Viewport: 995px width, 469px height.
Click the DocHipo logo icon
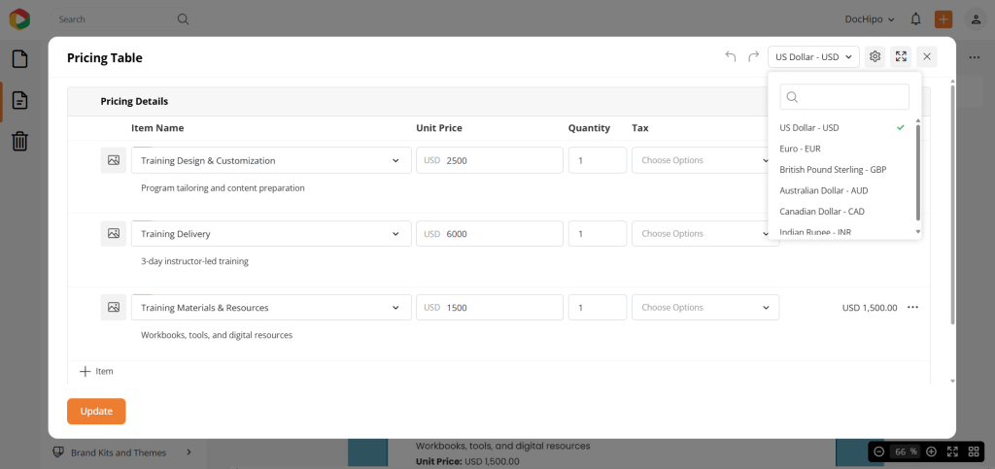pos(19,19)
